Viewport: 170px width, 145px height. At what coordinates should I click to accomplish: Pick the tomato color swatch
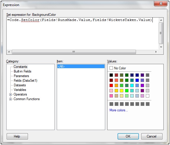[116, 80]
